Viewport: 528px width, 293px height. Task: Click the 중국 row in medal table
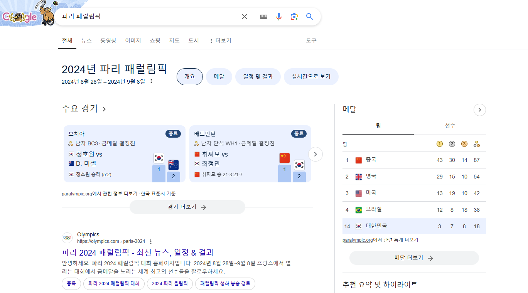coord(414,160)
